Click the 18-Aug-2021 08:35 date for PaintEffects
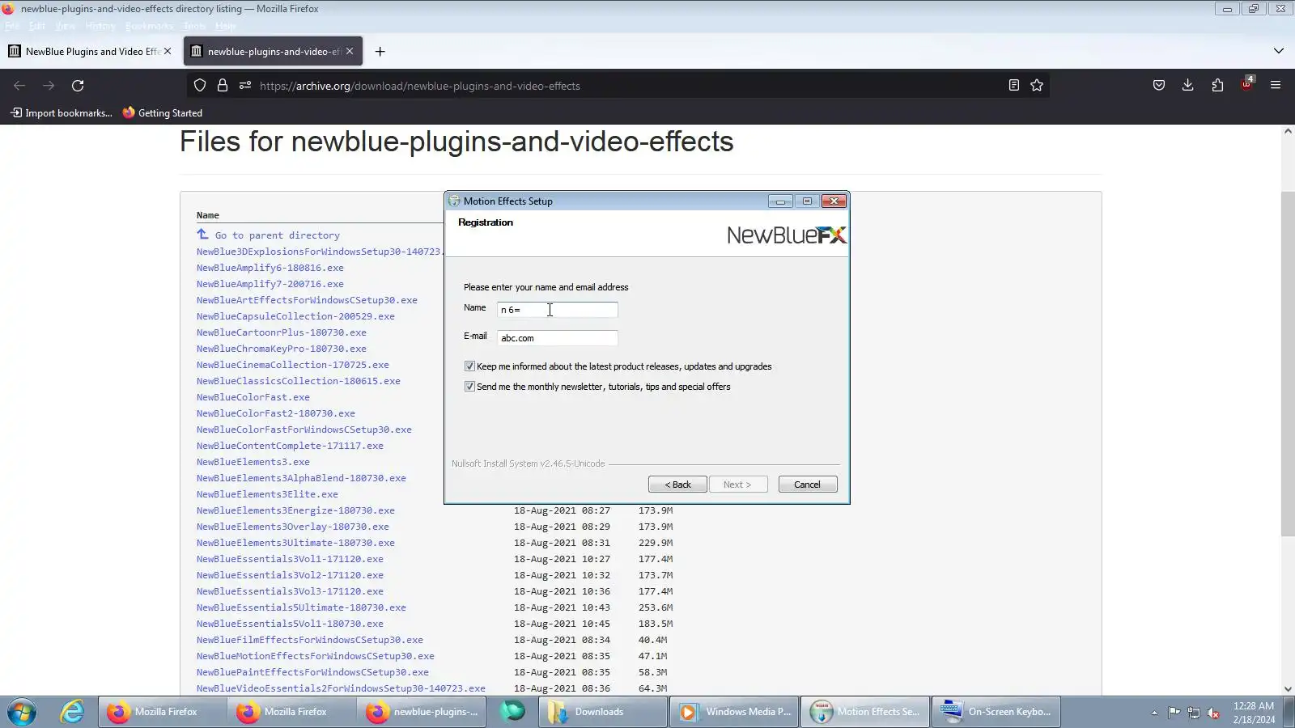Screen dimensions: 1295x728 pos(562,672)
